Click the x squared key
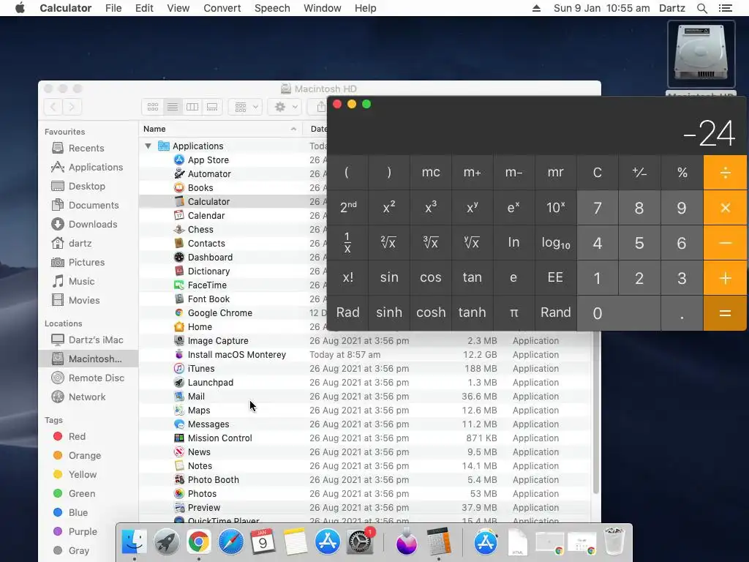 tap(389, 208)
